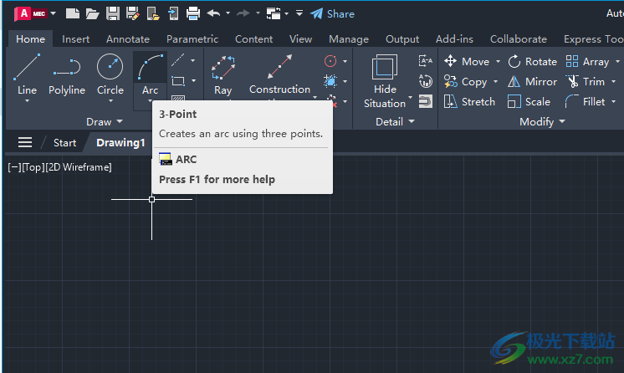624x373 pixels.
Task: Click the Copy tool
Action: point(466,82)
